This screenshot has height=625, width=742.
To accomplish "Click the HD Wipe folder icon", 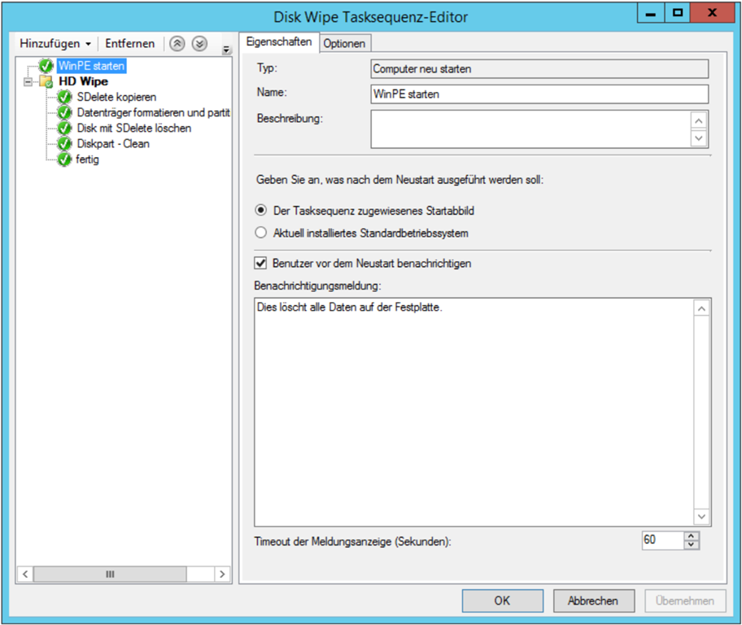I will point(46,81).
